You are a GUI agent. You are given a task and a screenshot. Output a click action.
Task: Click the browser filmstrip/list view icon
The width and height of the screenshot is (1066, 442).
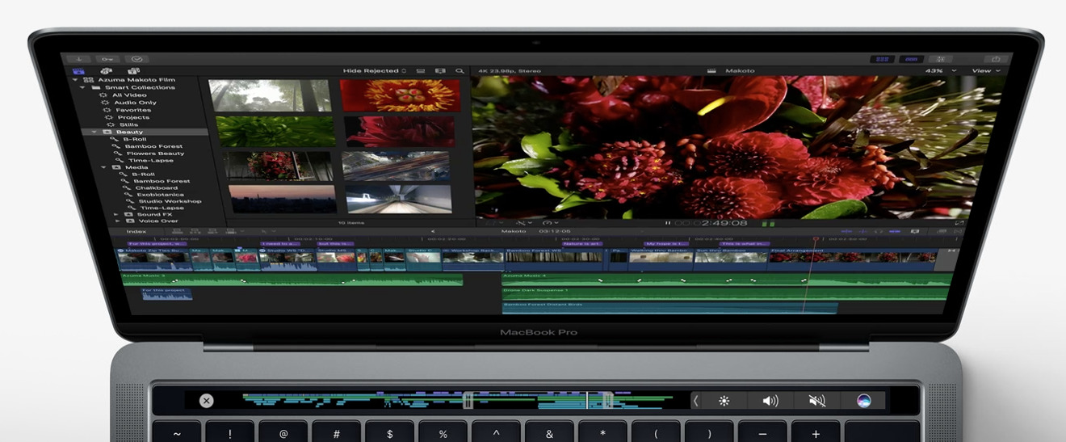(x=421, y=71)
